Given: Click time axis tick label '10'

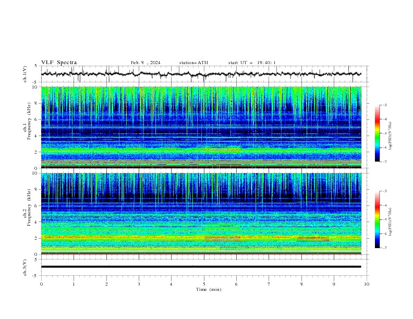Looking at the screenshot, I should (367, 284).
